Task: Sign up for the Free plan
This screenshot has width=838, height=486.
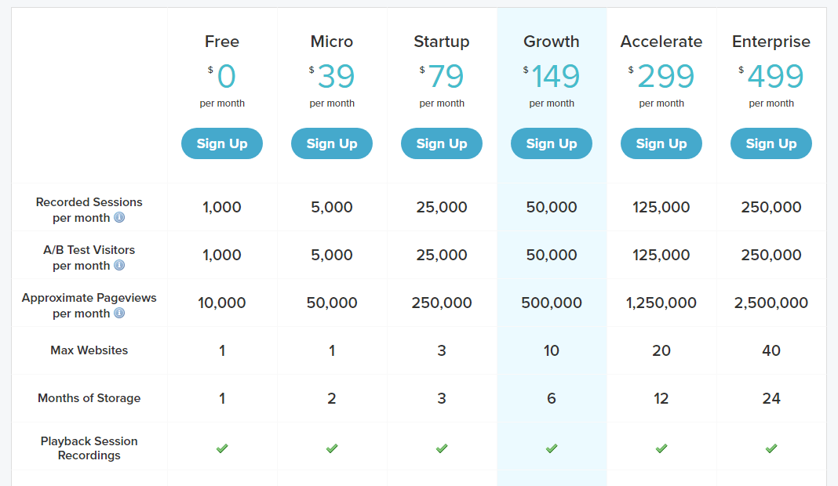Action: 222,143
